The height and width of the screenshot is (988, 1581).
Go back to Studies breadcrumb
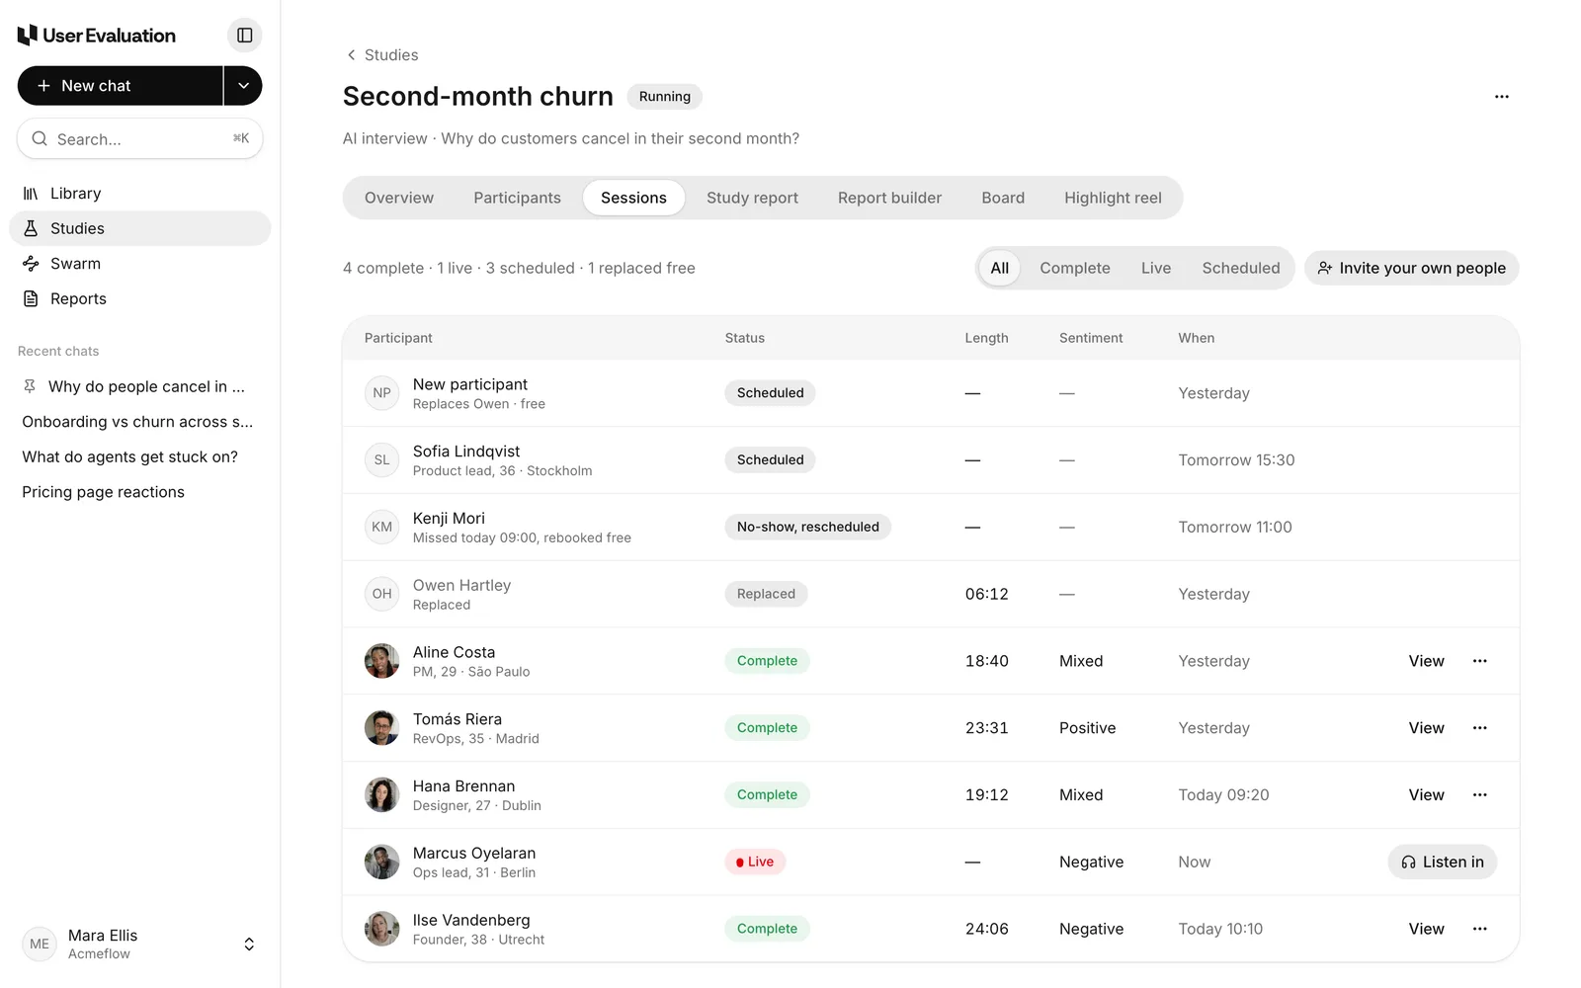[381, 55]
